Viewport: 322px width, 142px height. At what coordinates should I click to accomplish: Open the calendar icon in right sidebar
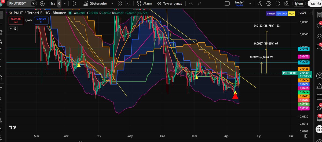pyautogui.click(x=319, y=97)
